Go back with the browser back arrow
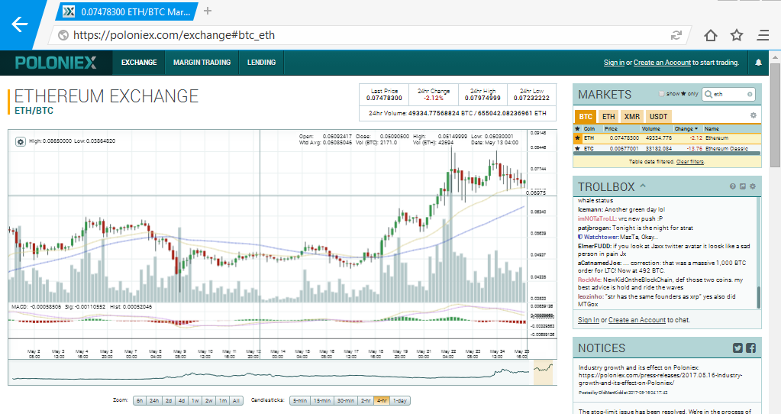The image size is (781, 414). point(19,24)
